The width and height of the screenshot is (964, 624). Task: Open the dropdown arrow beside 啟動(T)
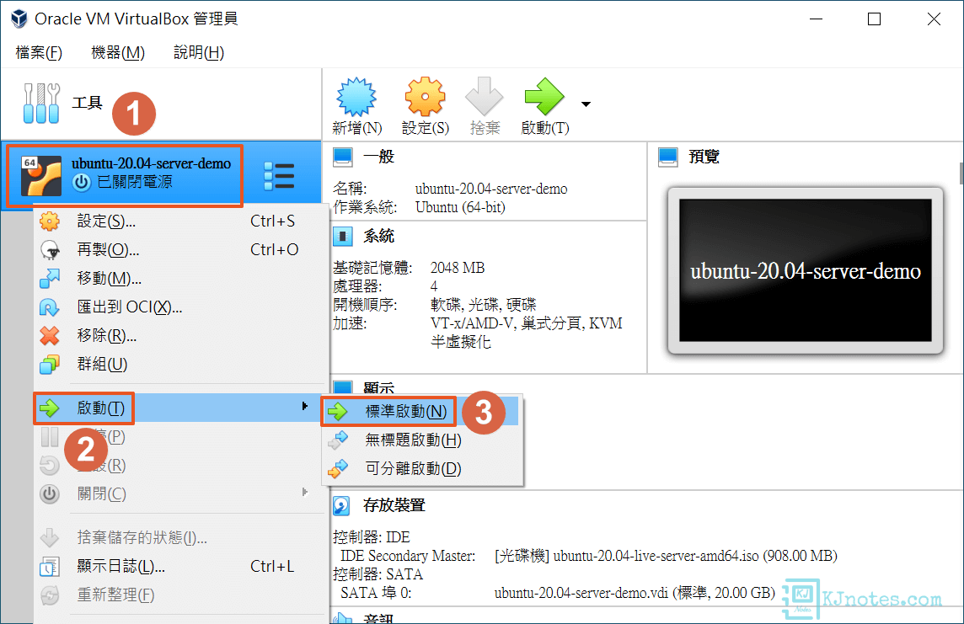coord(586,104)
